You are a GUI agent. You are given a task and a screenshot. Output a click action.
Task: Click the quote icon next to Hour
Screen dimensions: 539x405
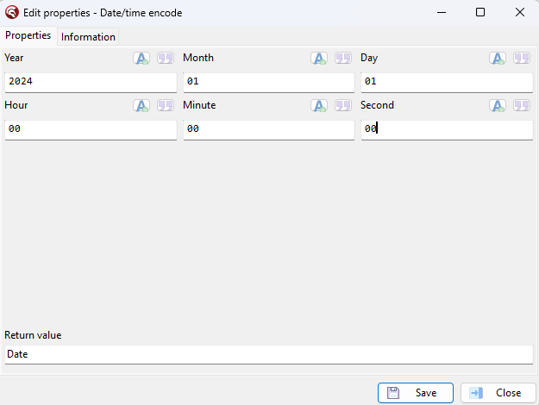pyautogui.click(x=166, y=105)
